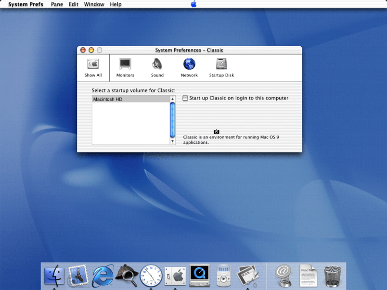Enable Start up Classic on login
This screenshot has height=290, width=387.
coord(185,98)
